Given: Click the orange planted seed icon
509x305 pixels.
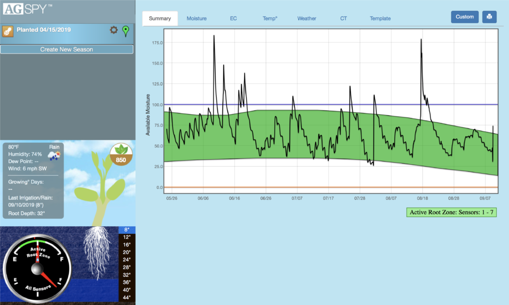Looking at the screenshot, I should click(7, 30).
